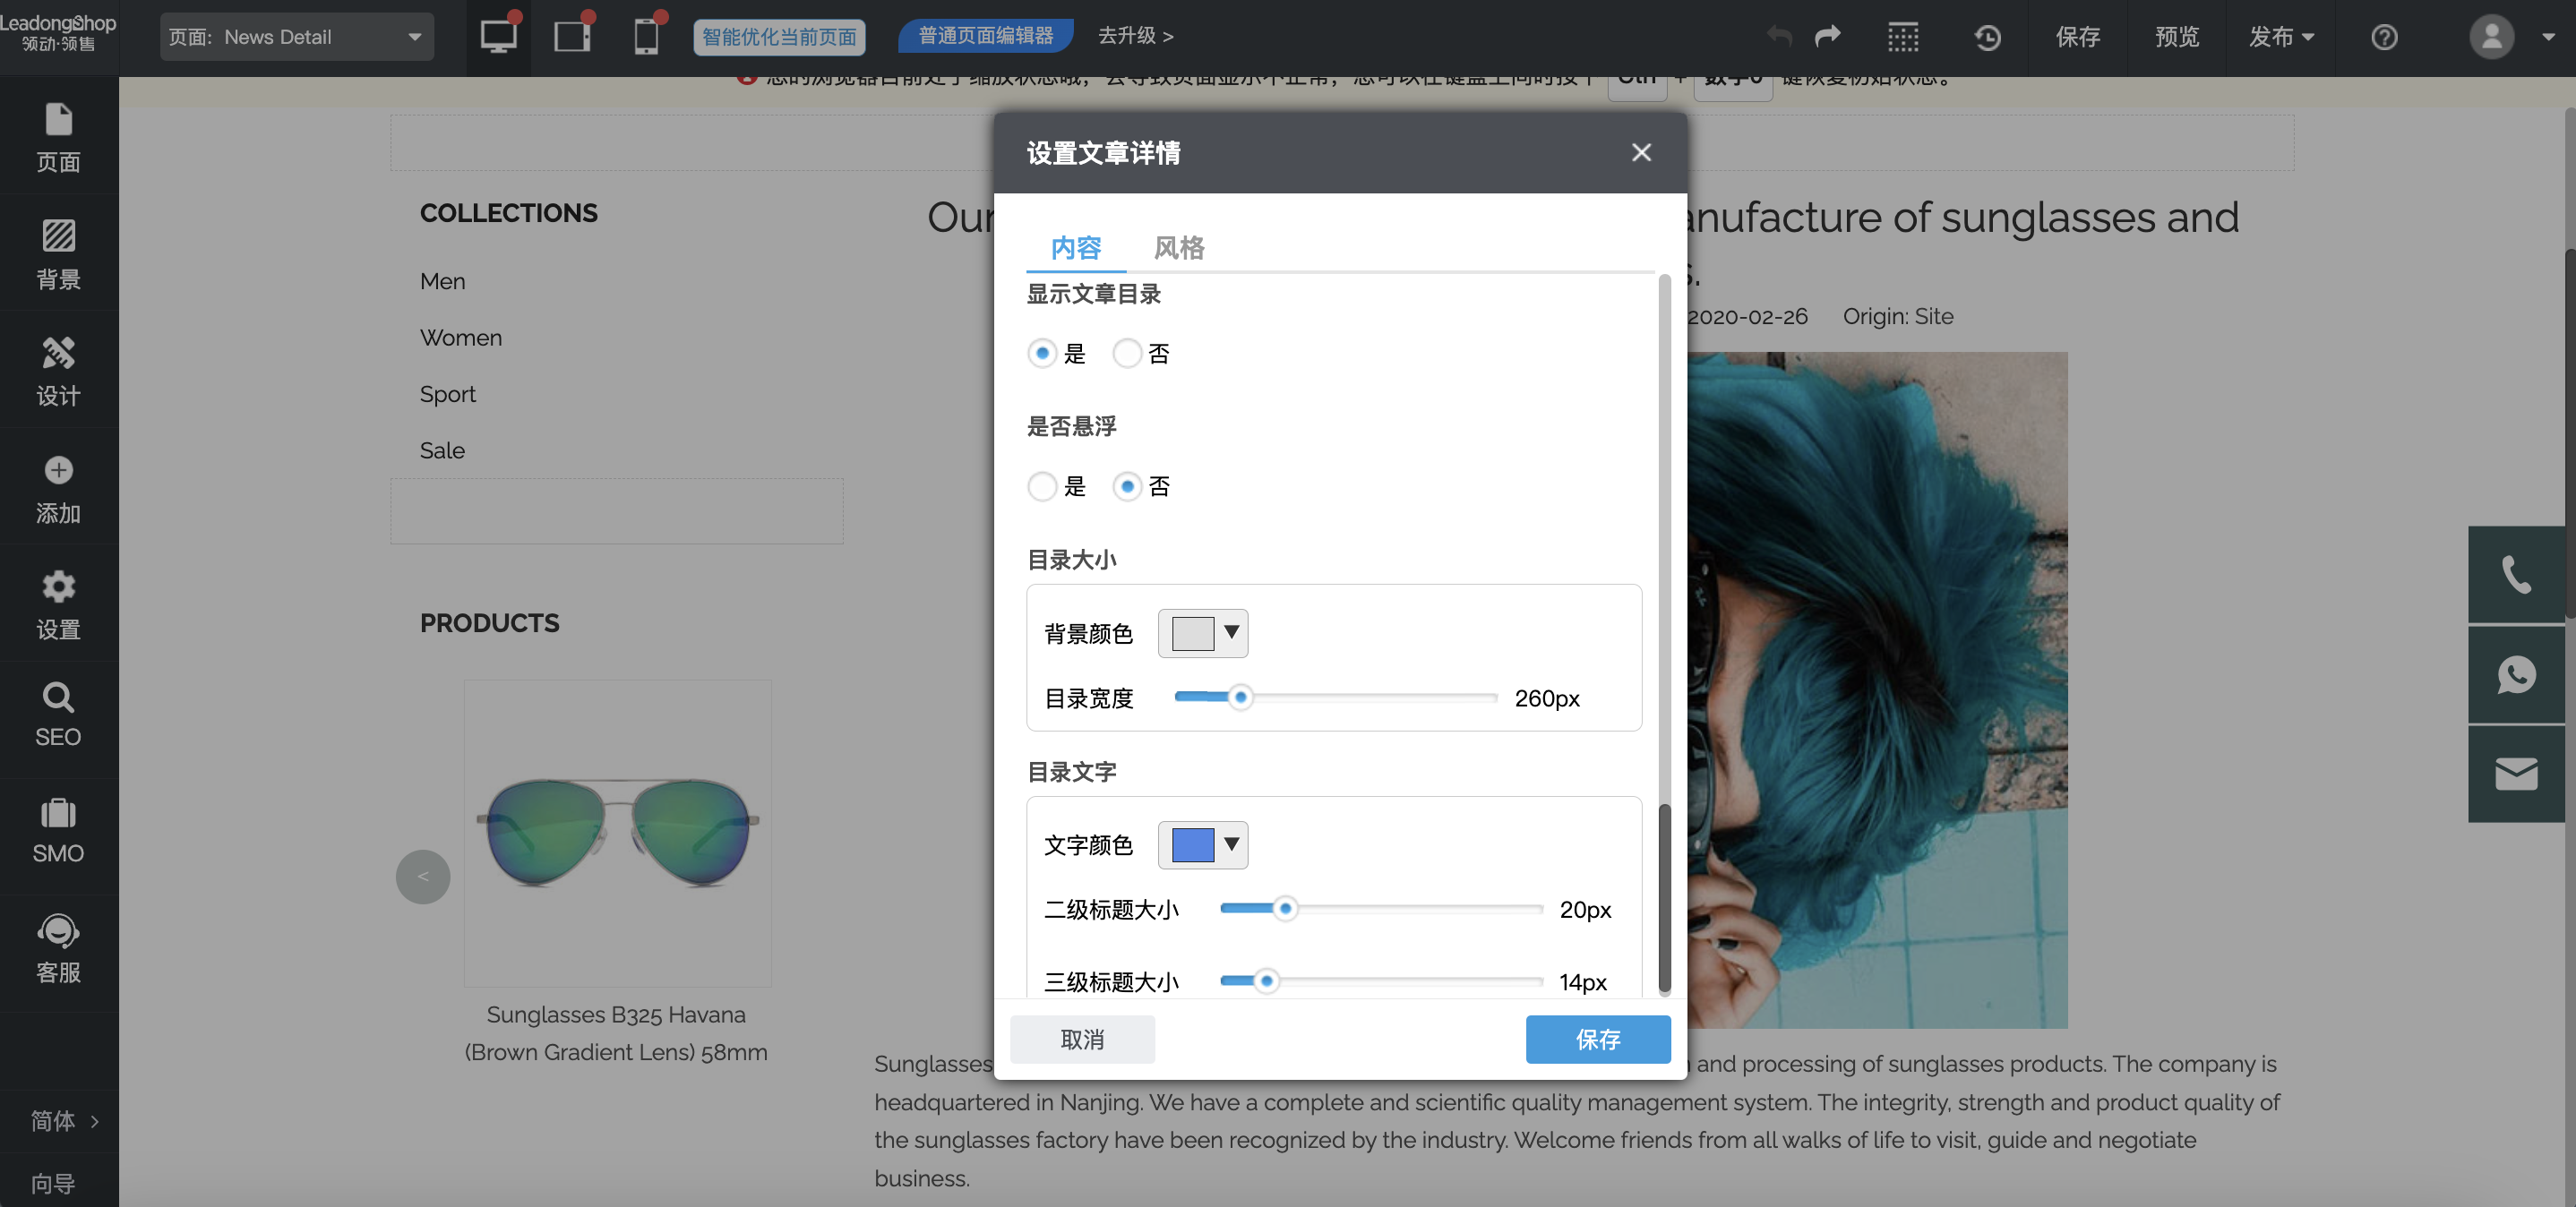Viewport: 2576px width, 1207px height.
Task: Switch to the 风格 tab
Action: pos(1178,247)
